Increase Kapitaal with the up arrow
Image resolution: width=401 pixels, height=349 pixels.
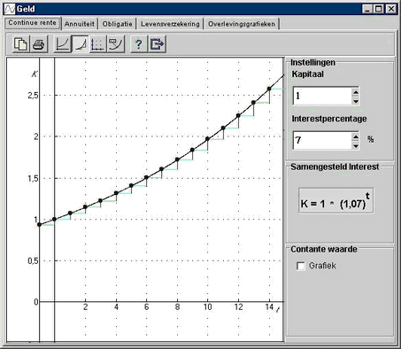(x=356, y=92)
